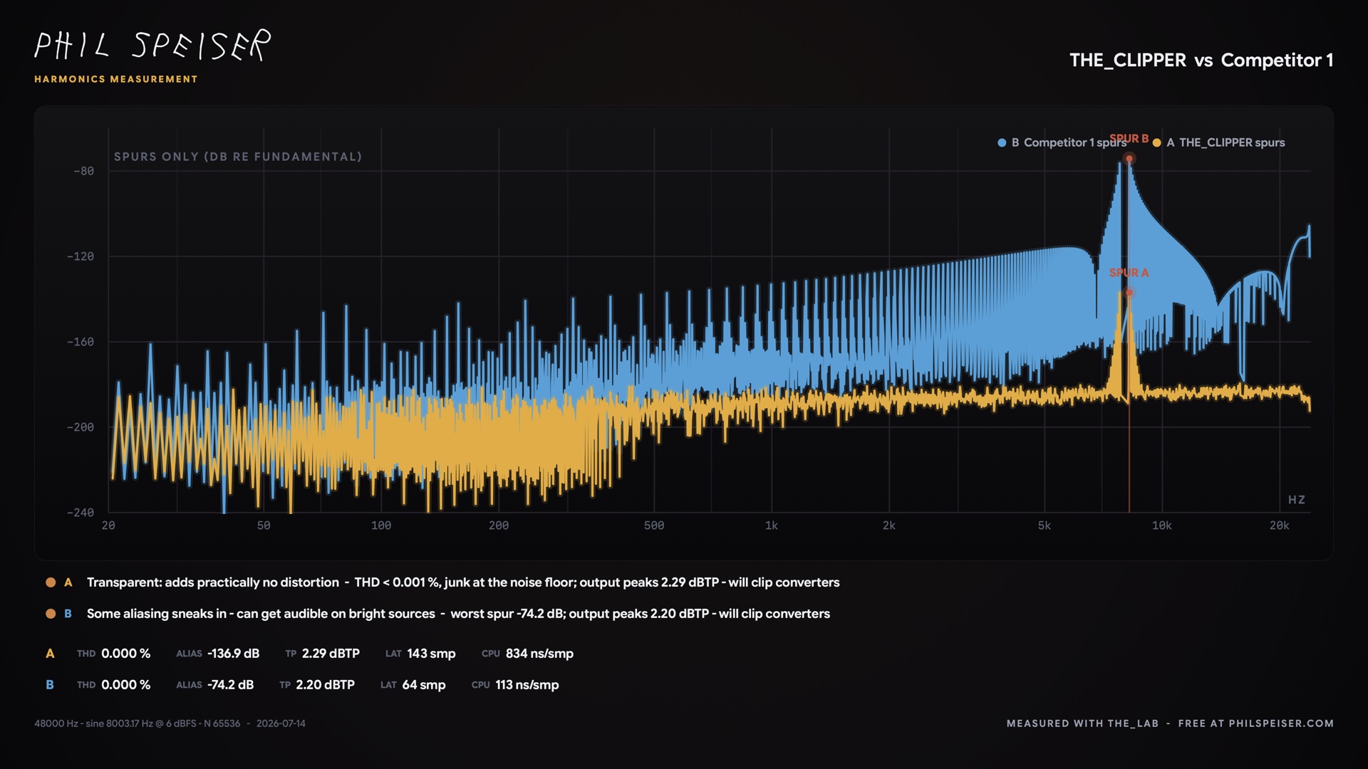Click the yellow THE_CLIPPER legend dot
Viewport: 1368px width, 769px height.
coord(1157,142)
